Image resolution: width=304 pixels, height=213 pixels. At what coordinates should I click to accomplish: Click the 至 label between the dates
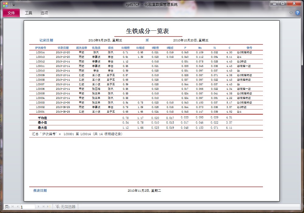[x=147, y=40]
